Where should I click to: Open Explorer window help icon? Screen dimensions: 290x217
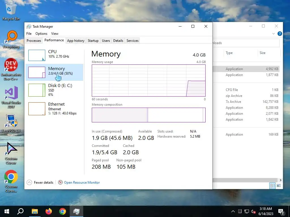(280, 34)
